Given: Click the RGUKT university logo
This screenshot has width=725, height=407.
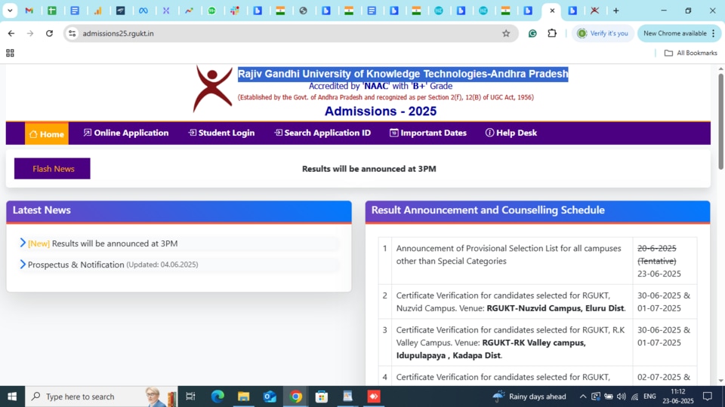Looking at the screenshot, I should coord(212,89).
